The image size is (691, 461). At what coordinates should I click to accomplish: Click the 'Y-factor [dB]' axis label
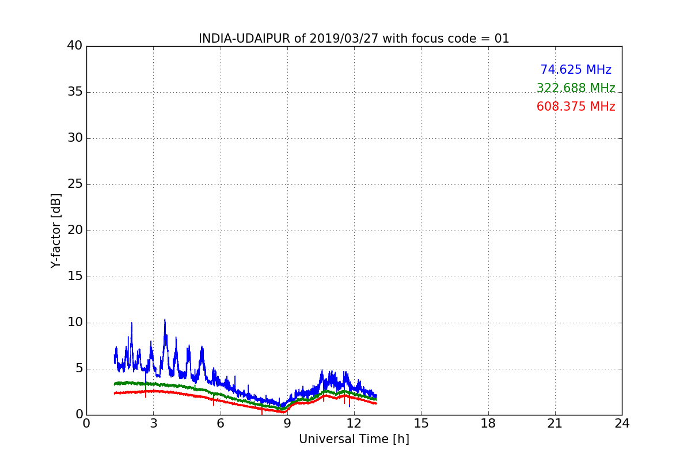point(56,231)
